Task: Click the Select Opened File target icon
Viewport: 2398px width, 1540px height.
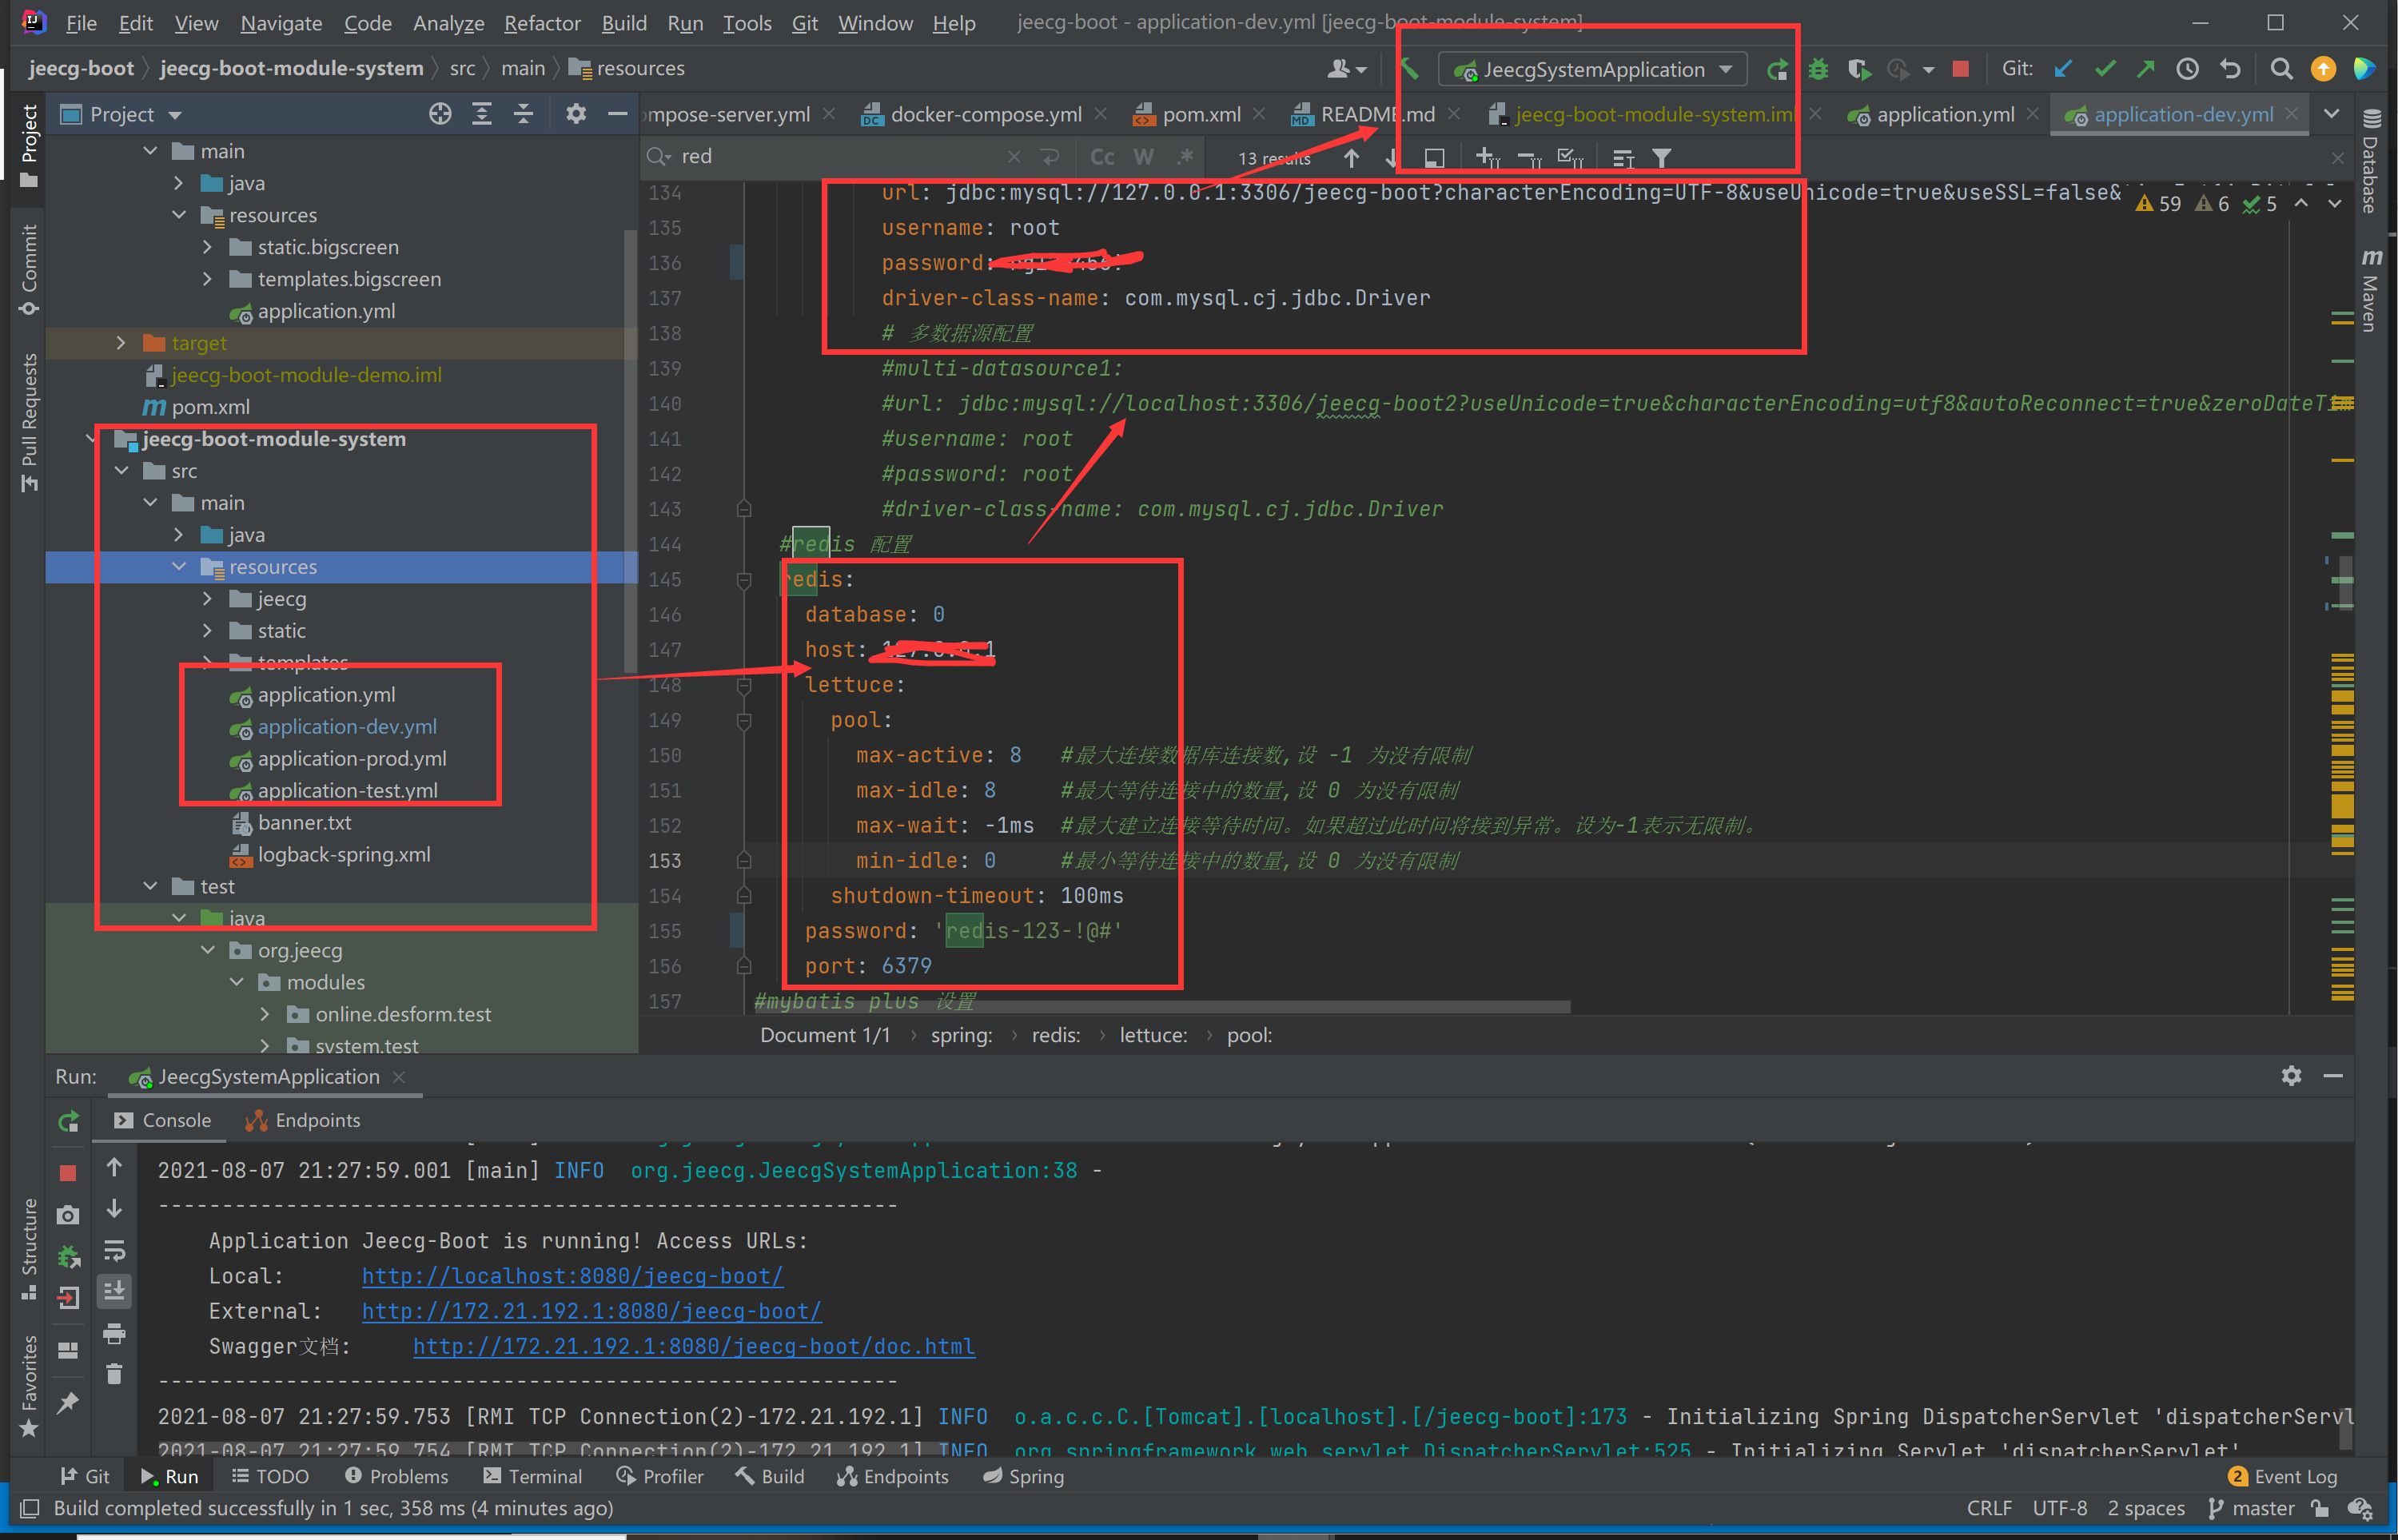Action: (440, 114)
